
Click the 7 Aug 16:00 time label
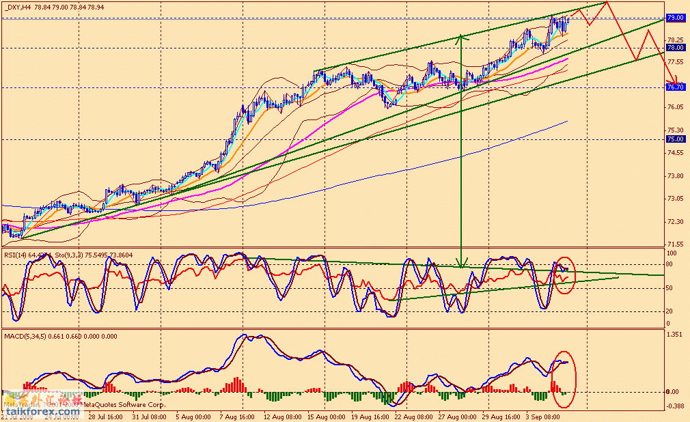pyautogui.click(x=237, y=417)
